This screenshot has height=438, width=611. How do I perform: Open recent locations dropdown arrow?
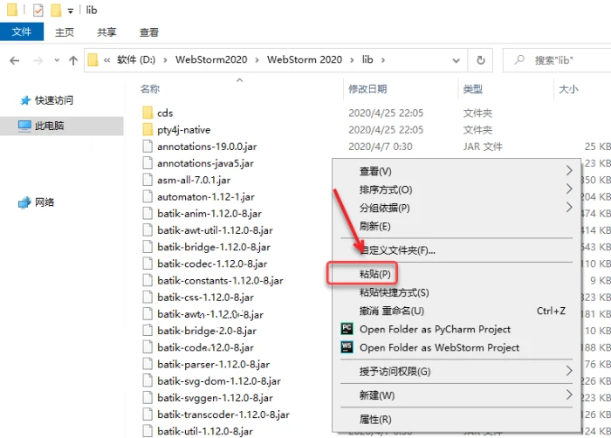[55, 60]
